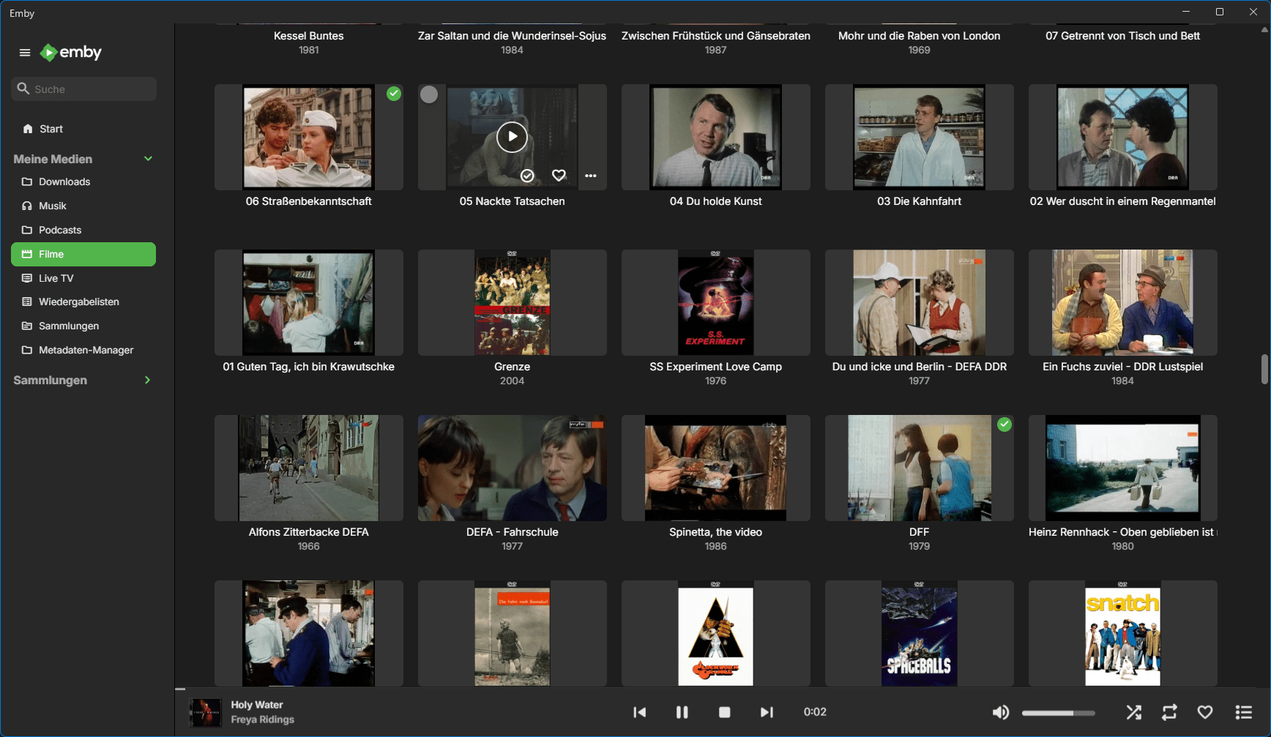Open more options for 05 Nackte Tatsachen
Image resolution: width=1271 pixels, height=737 pixels.
pos(591,176)
